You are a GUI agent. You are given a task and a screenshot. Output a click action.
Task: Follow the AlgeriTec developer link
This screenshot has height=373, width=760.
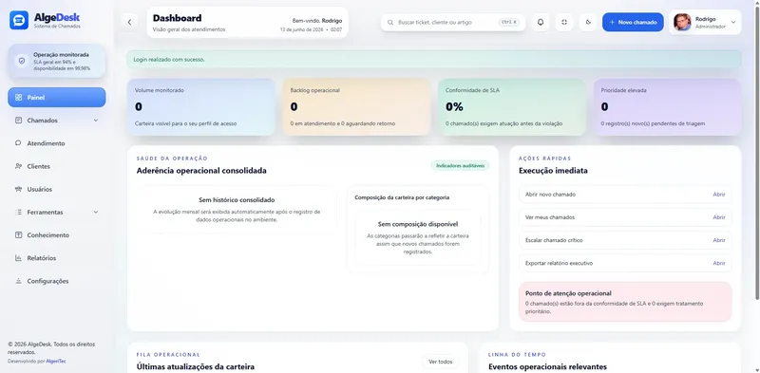56,361
